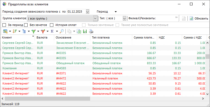
Task: Click the vertical scrollbar down arrow
Action: pos(208,94)
